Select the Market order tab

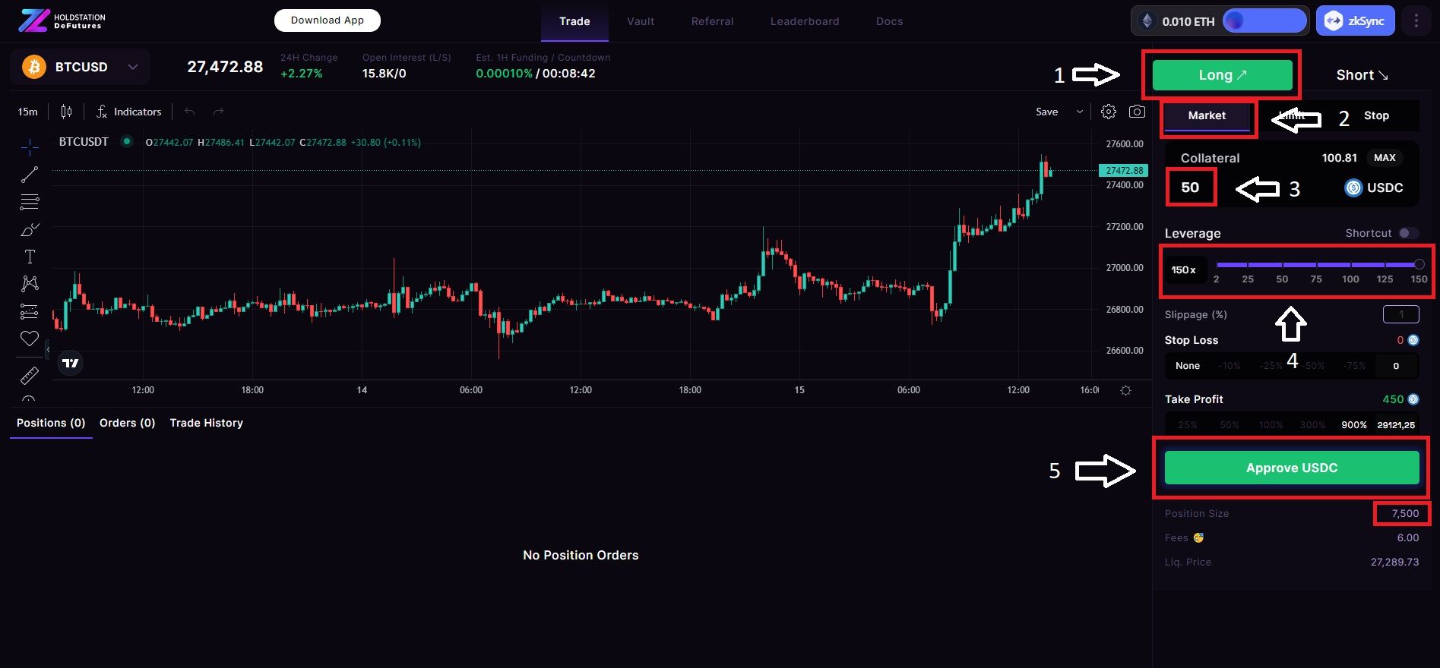(1207, 115)
